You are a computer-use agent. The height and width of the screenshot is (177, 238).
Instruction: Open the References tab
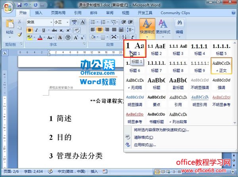(78, 13)
